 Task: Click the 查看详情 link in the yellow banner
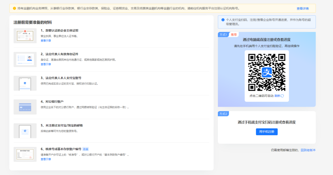tap(302, 9)
